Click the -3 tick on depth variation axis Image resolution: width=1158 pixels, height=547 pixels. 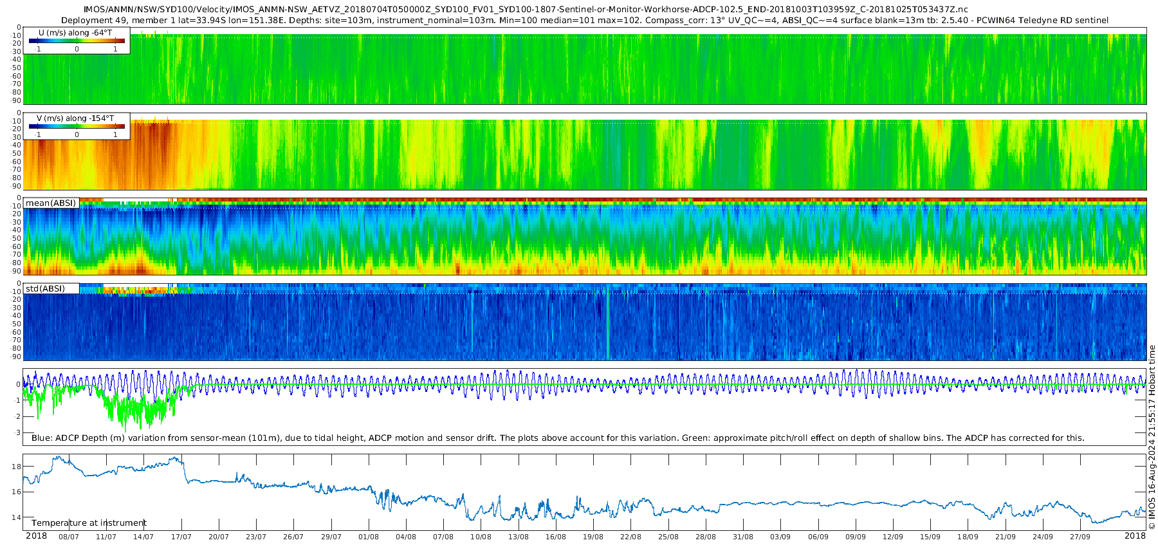[18, 432]
